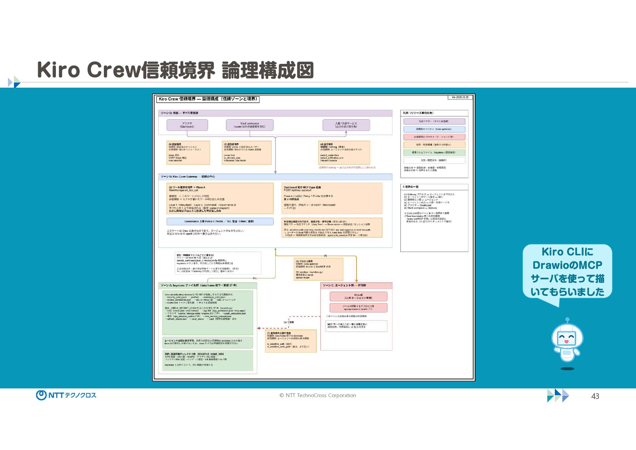Click the green 保護されたファイル legend entry
The width and height of the screenshot is (636, 450).
[434, 153]
